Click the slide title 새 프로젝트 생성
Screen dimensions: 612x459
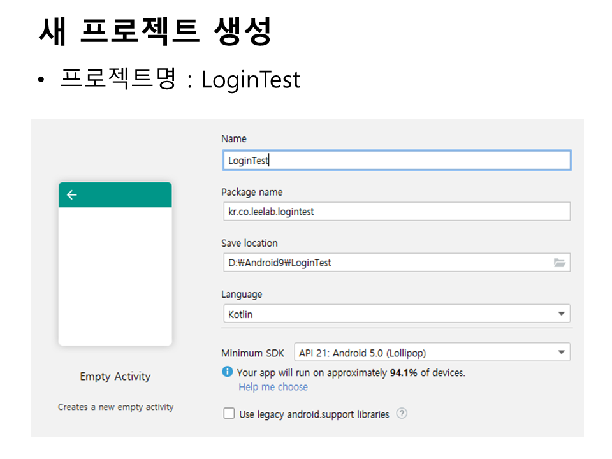coord(155,31)
